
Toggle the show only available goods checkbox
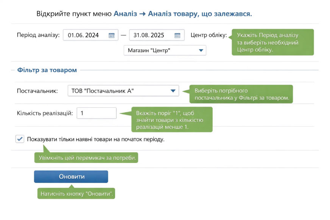[x=20, y=139]
